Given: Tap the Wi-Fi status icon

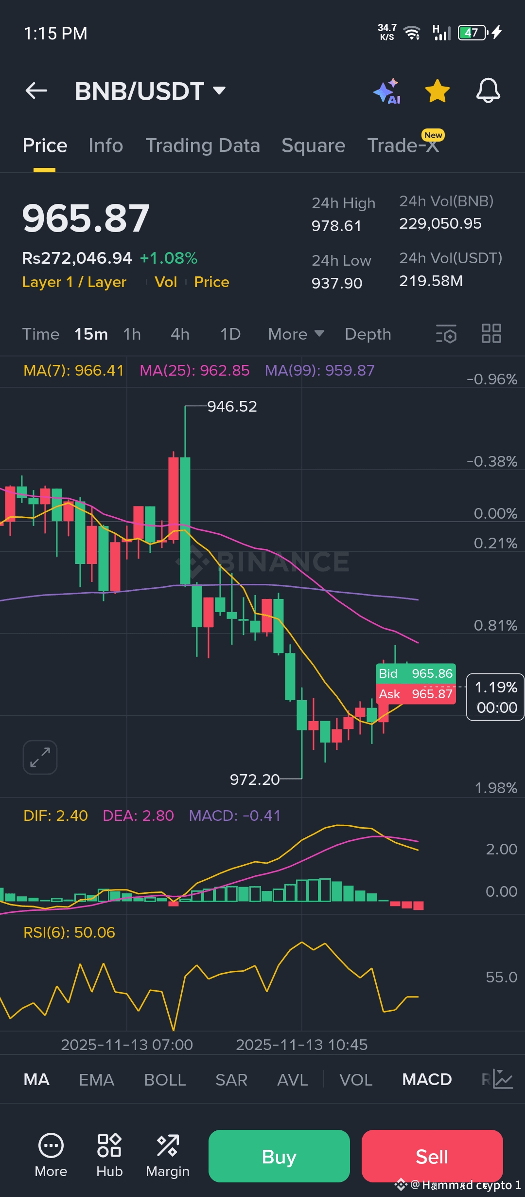Looking at the screenshot, I should (x=412, y=33).
